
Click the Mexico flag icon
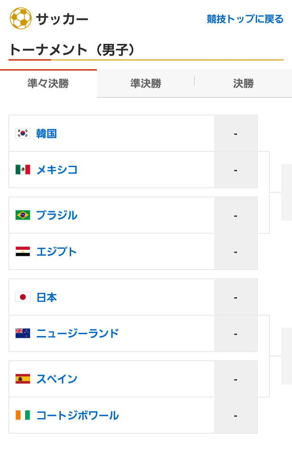[23, 169]
